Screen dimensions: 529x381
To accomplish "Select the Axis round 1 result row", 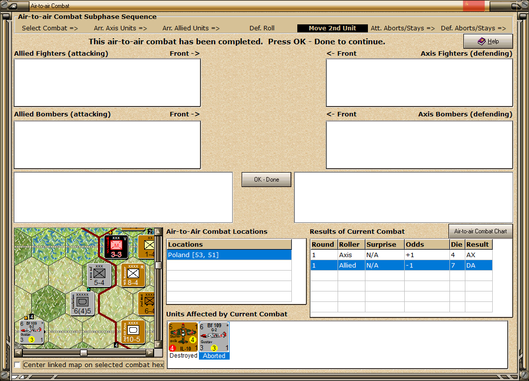I will point(401,255).
